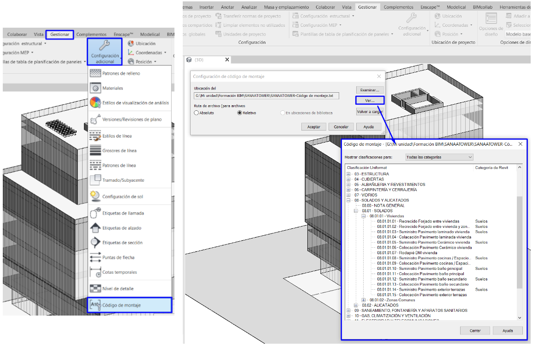The height and width of the screenshot is (346, 533).
Task: Open Configuración estructural dropdown in right ribbon
Action: (323, 16)
